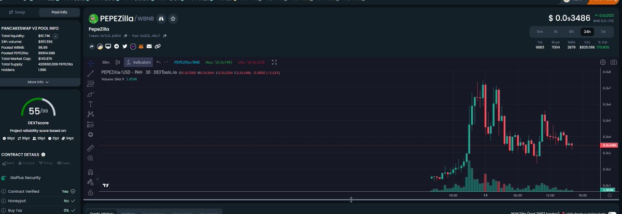This screenshot has height=214, width=622.
Task: Click the binoculars icon beside WBNB
Action: 161,19
